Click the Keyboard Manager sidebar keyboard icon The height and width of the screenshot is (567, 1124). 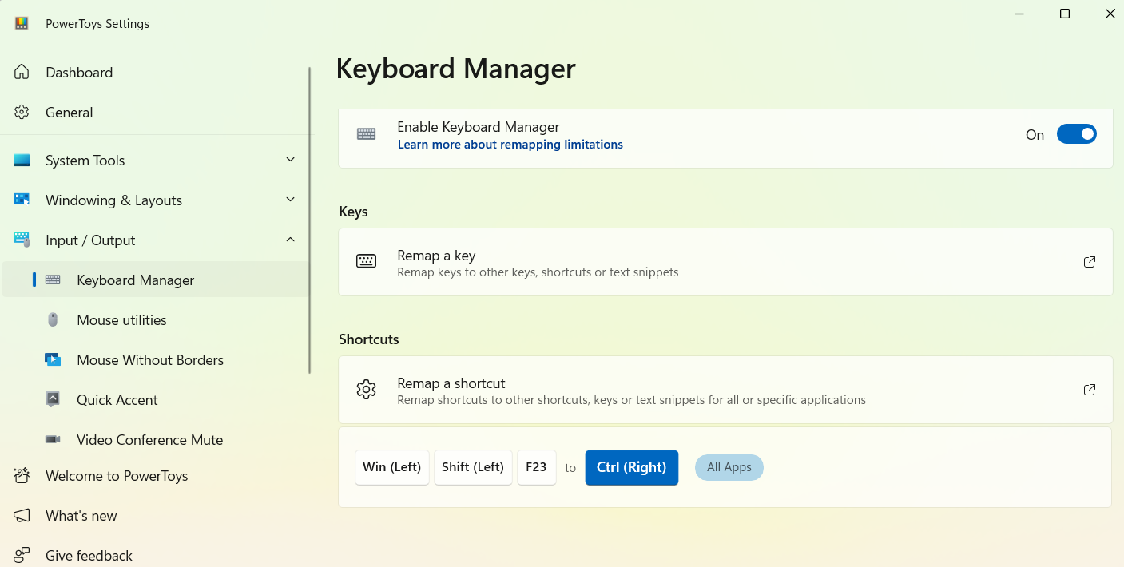click(53, 280)
